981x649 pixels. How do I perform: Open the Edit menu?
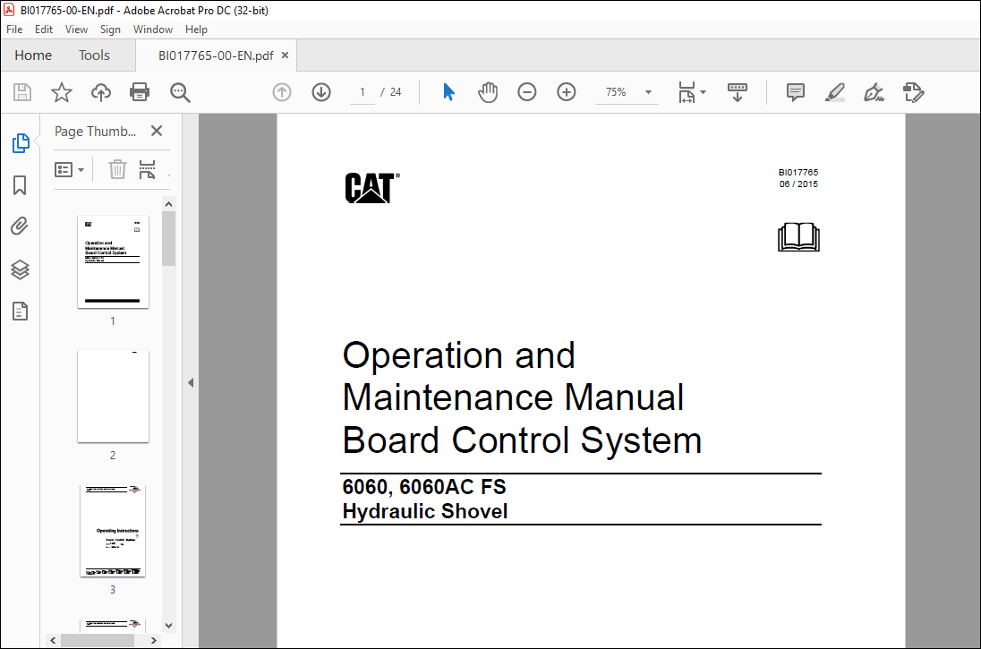[x=44, y=30]
